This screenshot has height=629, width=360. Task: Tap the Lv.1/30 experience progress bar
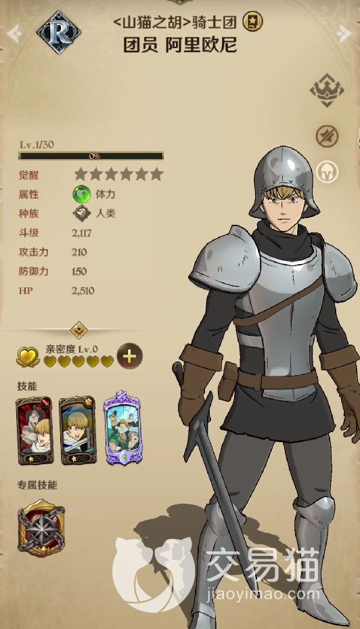91,156
